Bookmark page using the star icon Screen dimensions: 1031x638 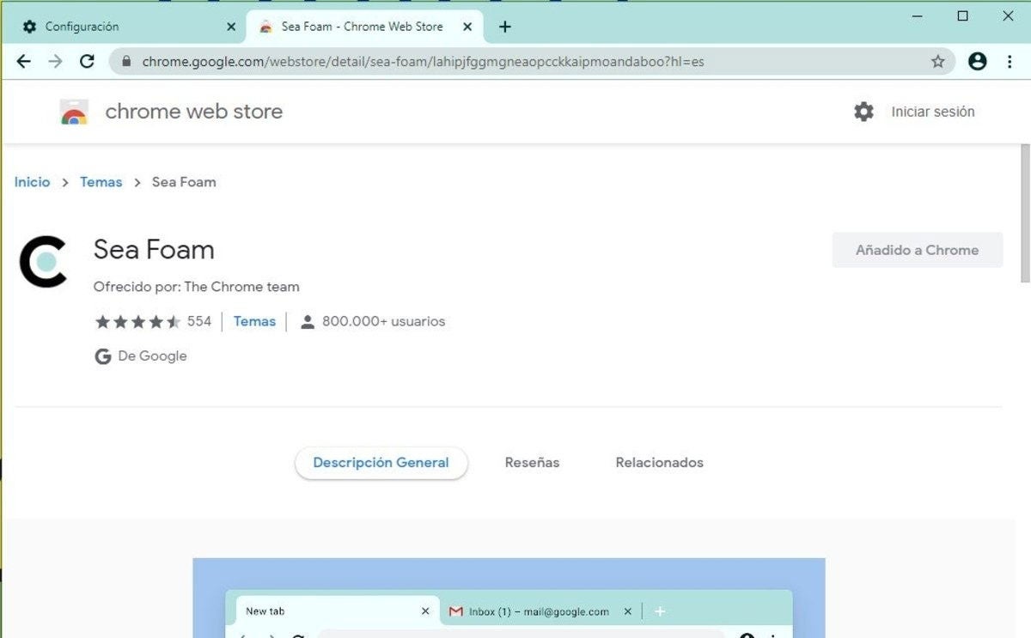pos(937,61)
